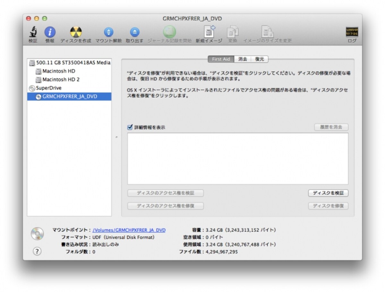Click the ディスクを検証 button
385x292 pixels.
[x=328, y=193]
